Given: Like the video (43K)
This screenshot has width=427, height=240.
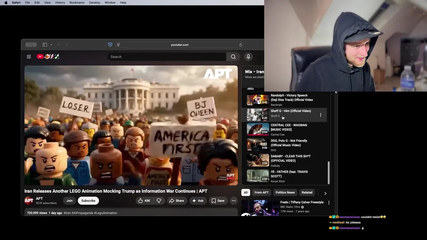Looking at the screenshot, I should point(144,201).
